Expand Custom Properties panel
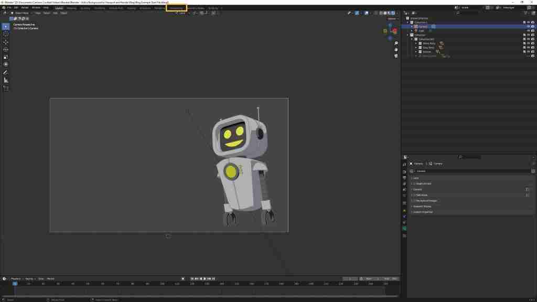Image resolution: width=537 pixels, height=302 pixels. (x=471, y=212)
